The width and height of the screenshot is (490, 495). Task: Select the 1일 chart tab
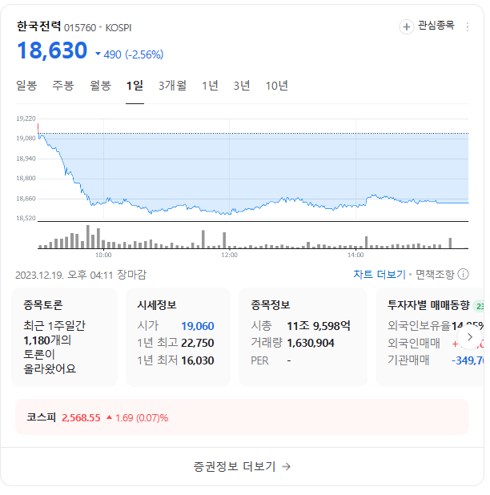click(x=135, y=86)
